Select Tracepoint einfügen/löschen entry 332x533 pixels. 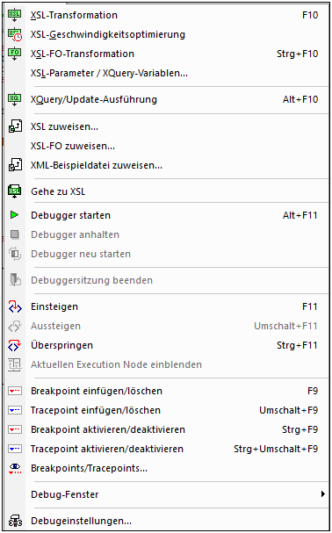pyautogui.click(x=168, y=410)
